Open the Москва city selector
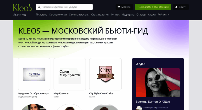The width and height of the screenshot is (202, 110). (124, 7)
